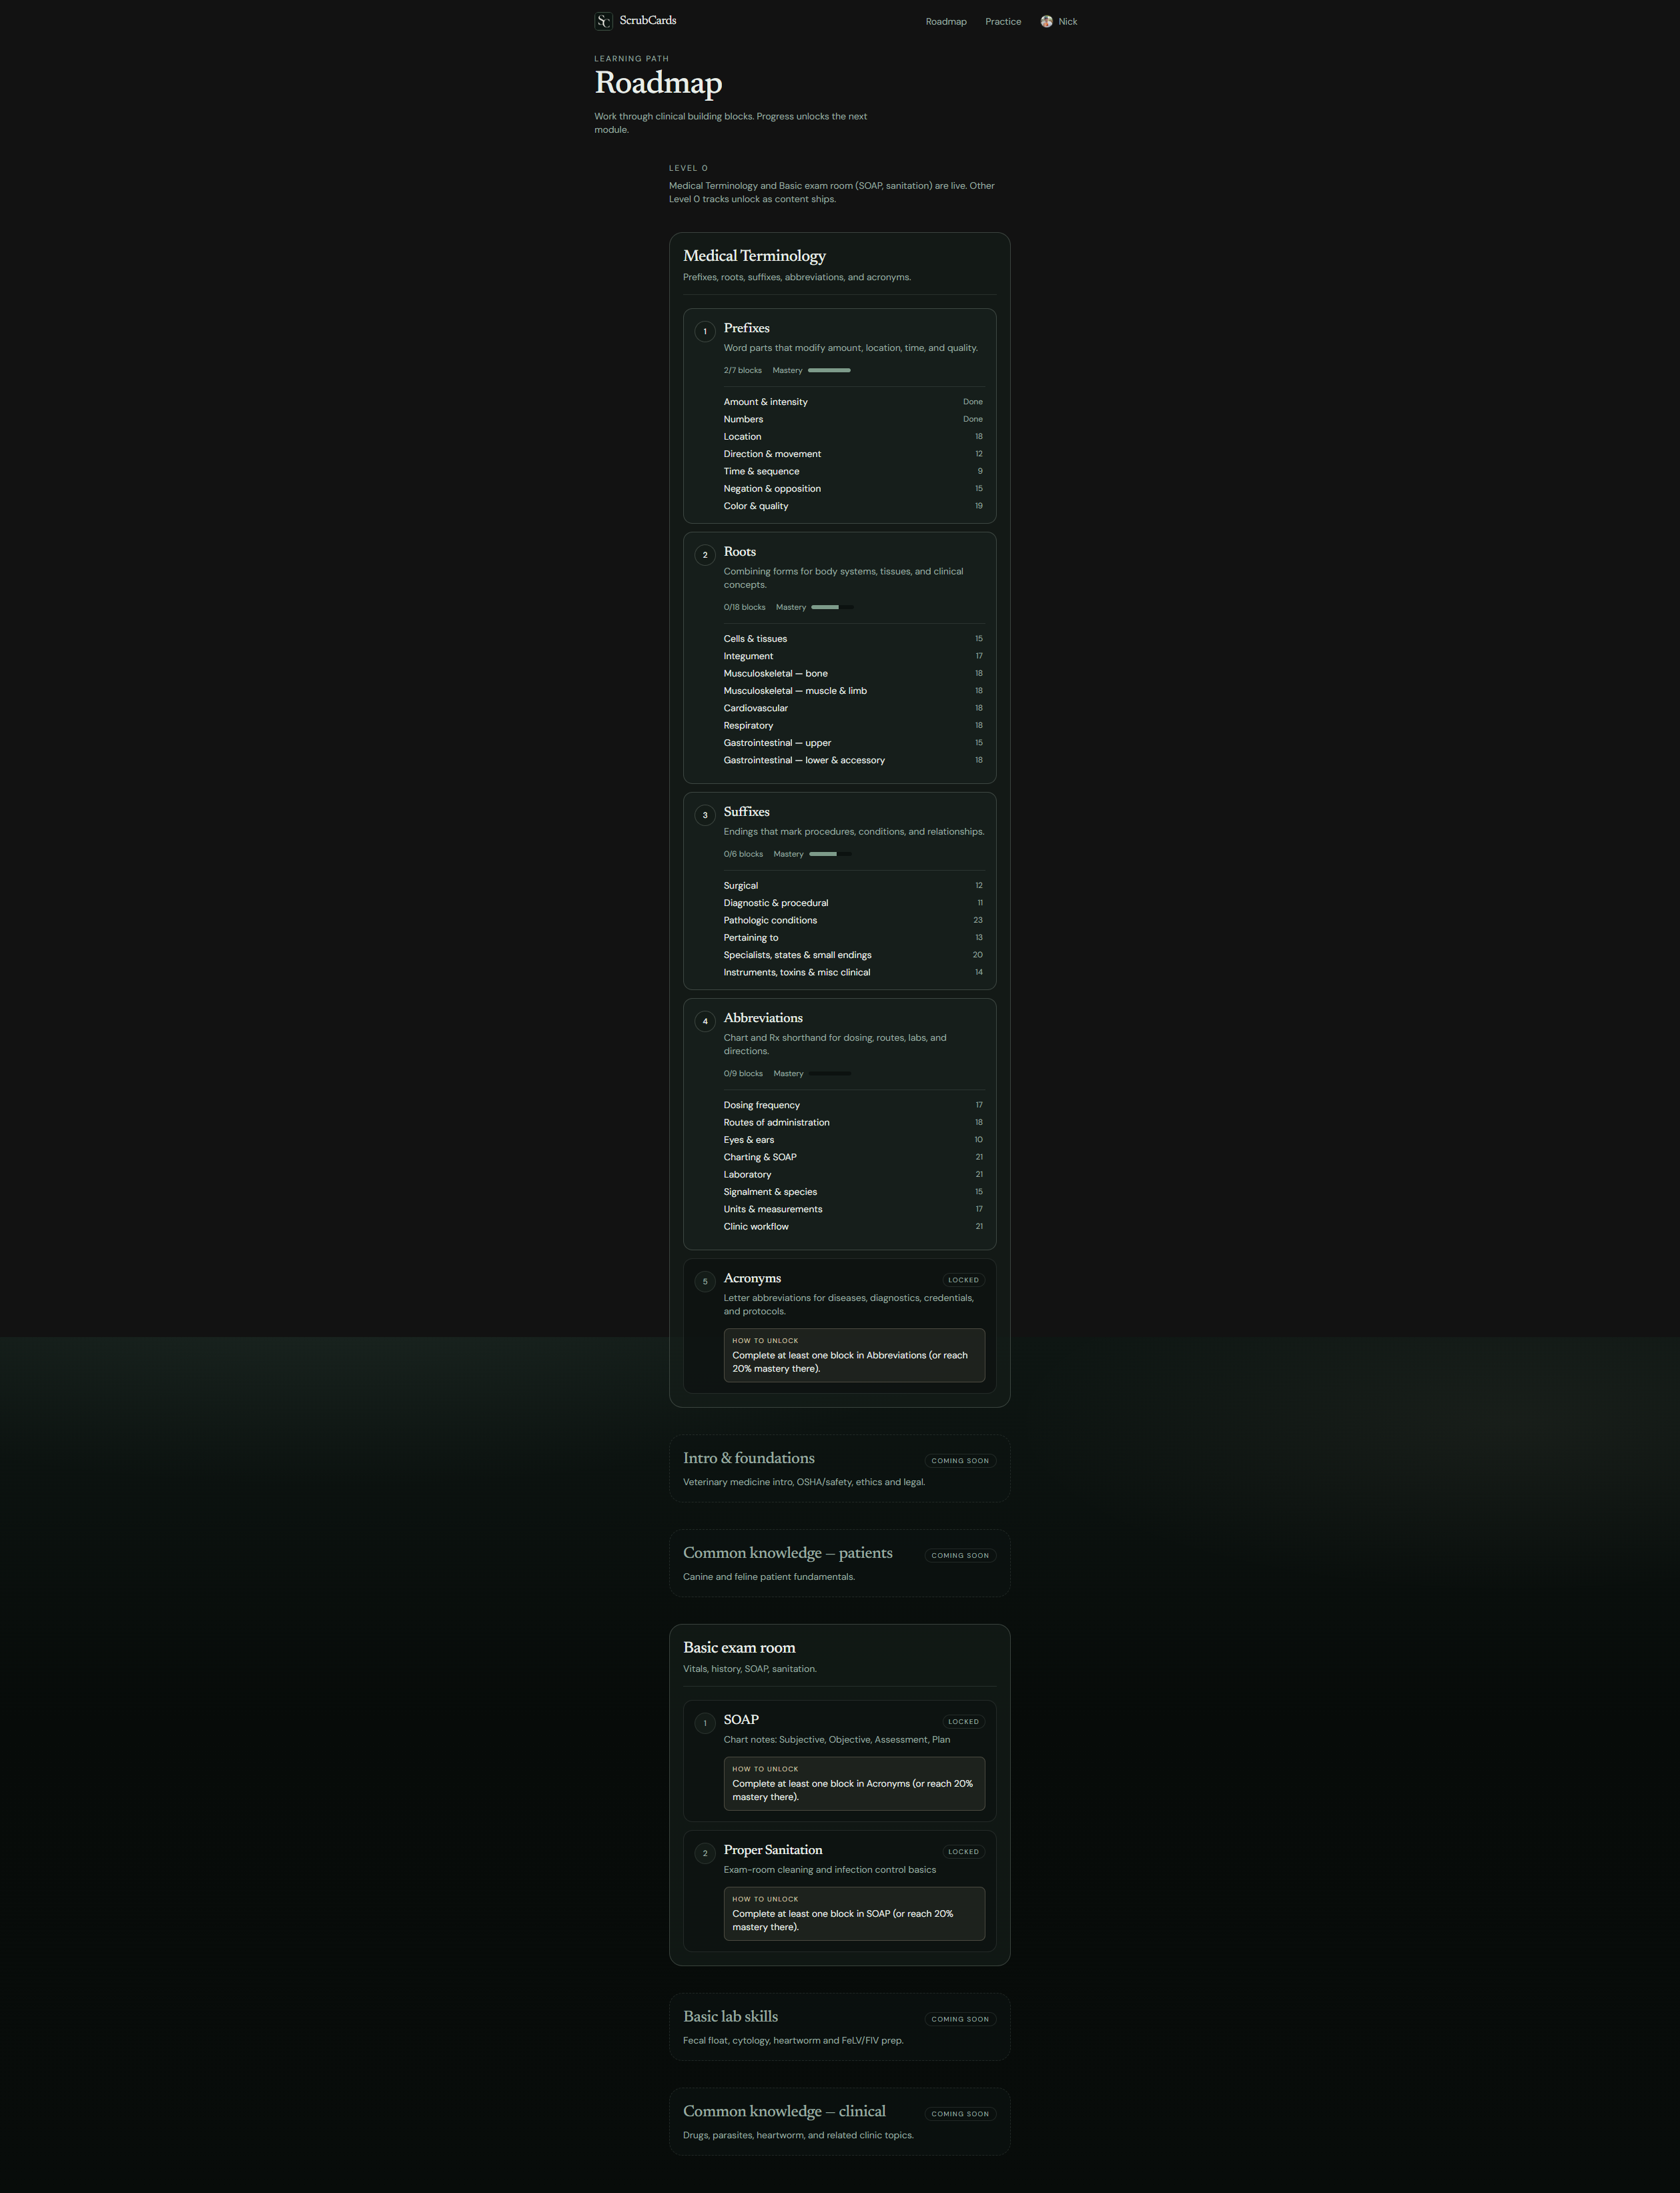This screenshot has height=2193, width=1680.
Task: Click the Medical Terminology track title
Action: (x=754, y=256)
